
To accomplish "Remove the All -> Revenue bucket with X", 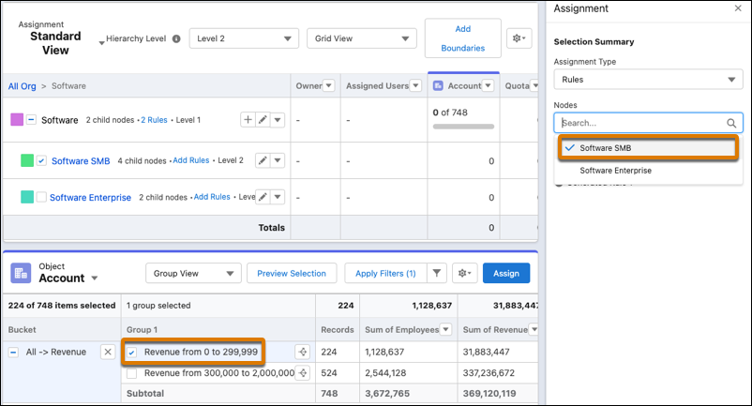I will tap(108, 352).
